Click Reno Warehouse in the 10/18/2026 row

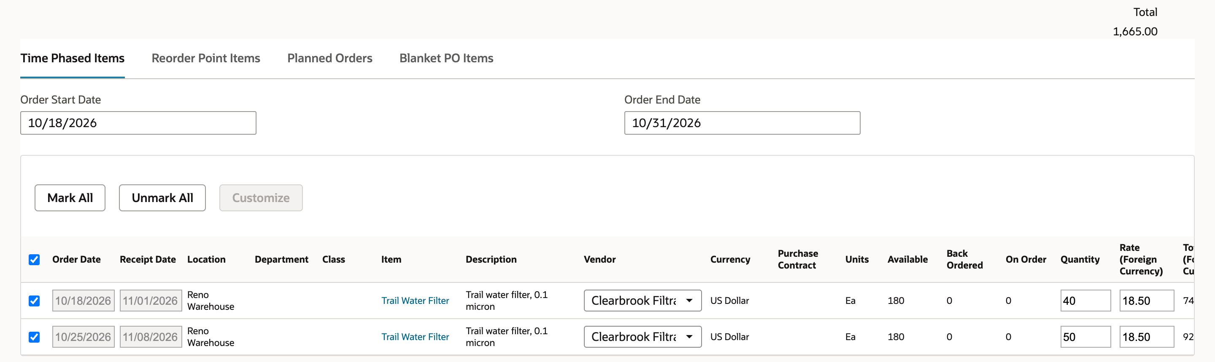pos(211,300)
